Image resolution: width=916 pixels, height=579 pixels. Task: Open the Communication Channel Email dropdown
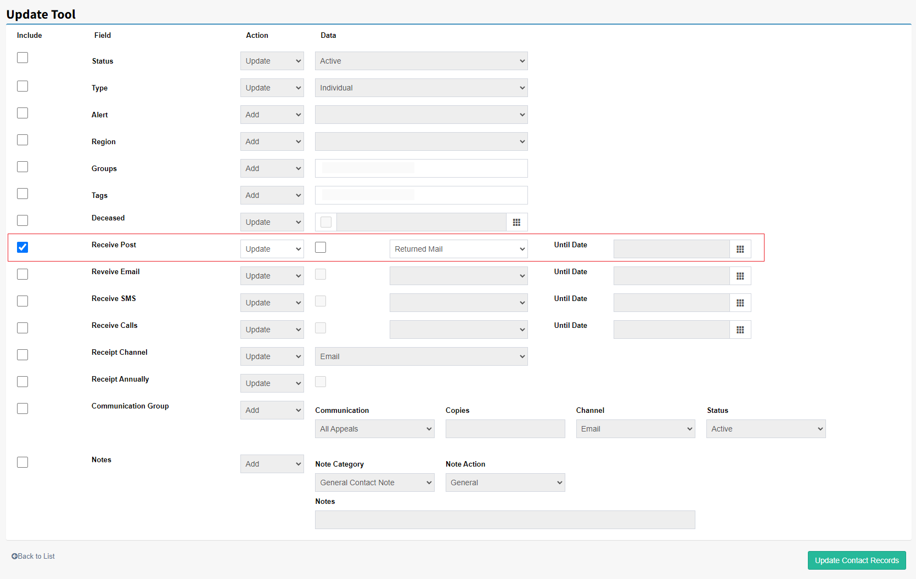coord(636,429)
